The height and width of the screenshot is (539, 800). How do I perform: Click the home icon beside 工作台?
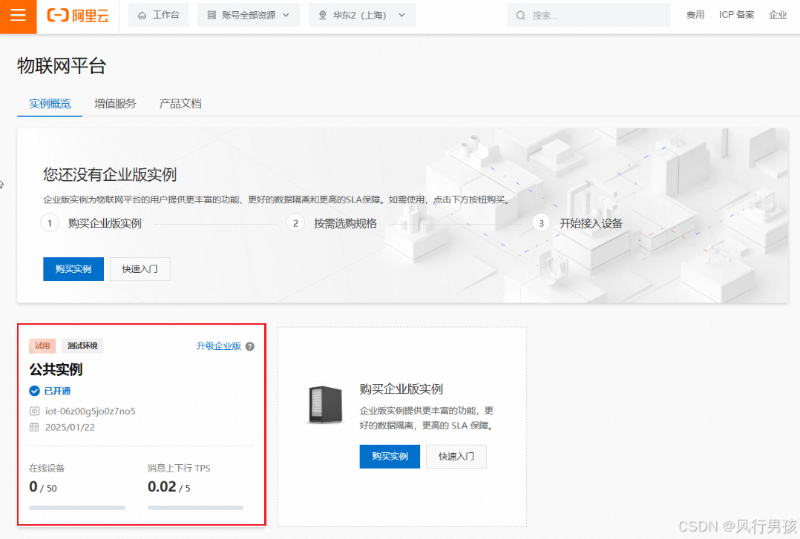point(142,16)
